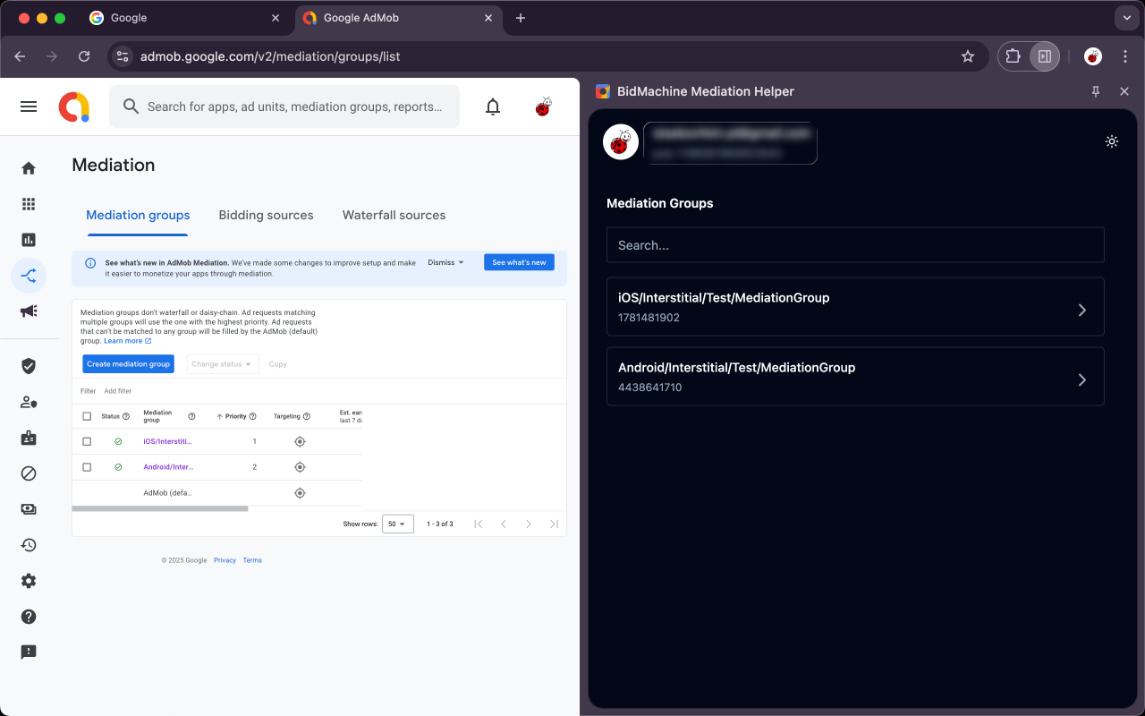The height and width of the screenshot is (716, 1145).
Task: Select the Android/Interstitial row checkbox
Action: coord(87,467)
